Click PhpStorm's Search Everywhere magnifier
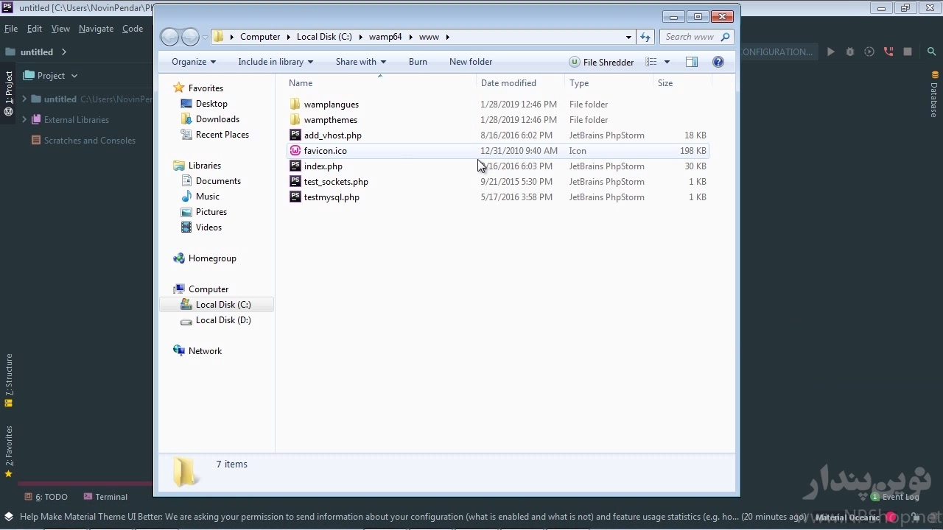 931,52
